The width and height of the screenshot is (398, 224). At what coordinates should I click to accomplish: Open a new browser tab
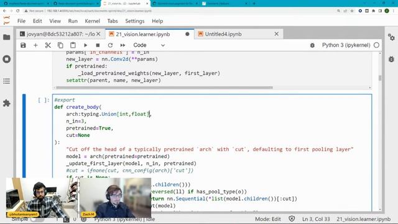click(254, 4)
